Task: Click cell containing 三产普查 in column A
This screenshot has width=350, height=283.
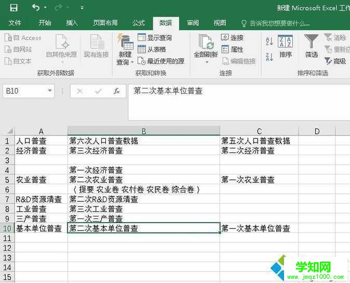Action: click(41, 218)
